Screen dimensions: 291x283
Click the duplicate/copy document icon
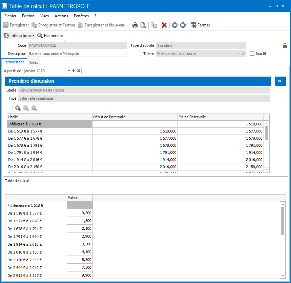point(154,25)
